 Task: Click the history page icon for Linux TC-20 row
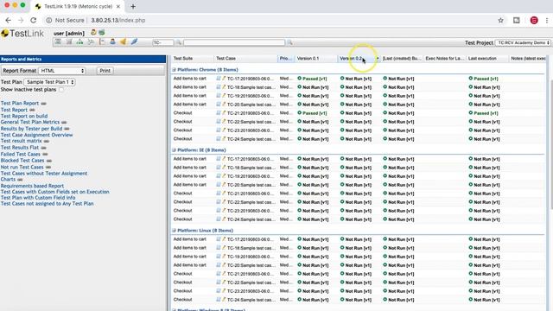(x=219, y=265)
